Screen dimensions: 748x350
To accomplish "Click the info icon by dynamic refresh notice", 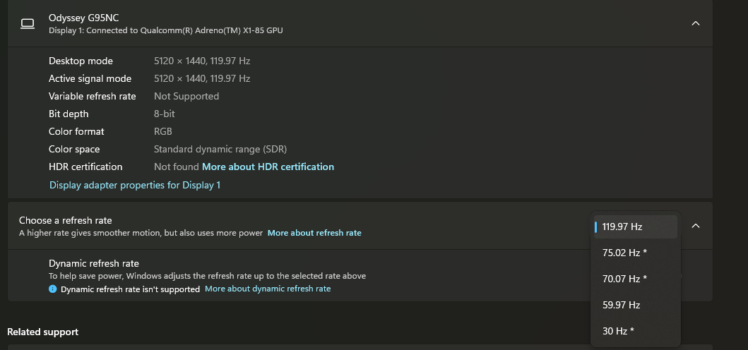I will tap(53, 289).
